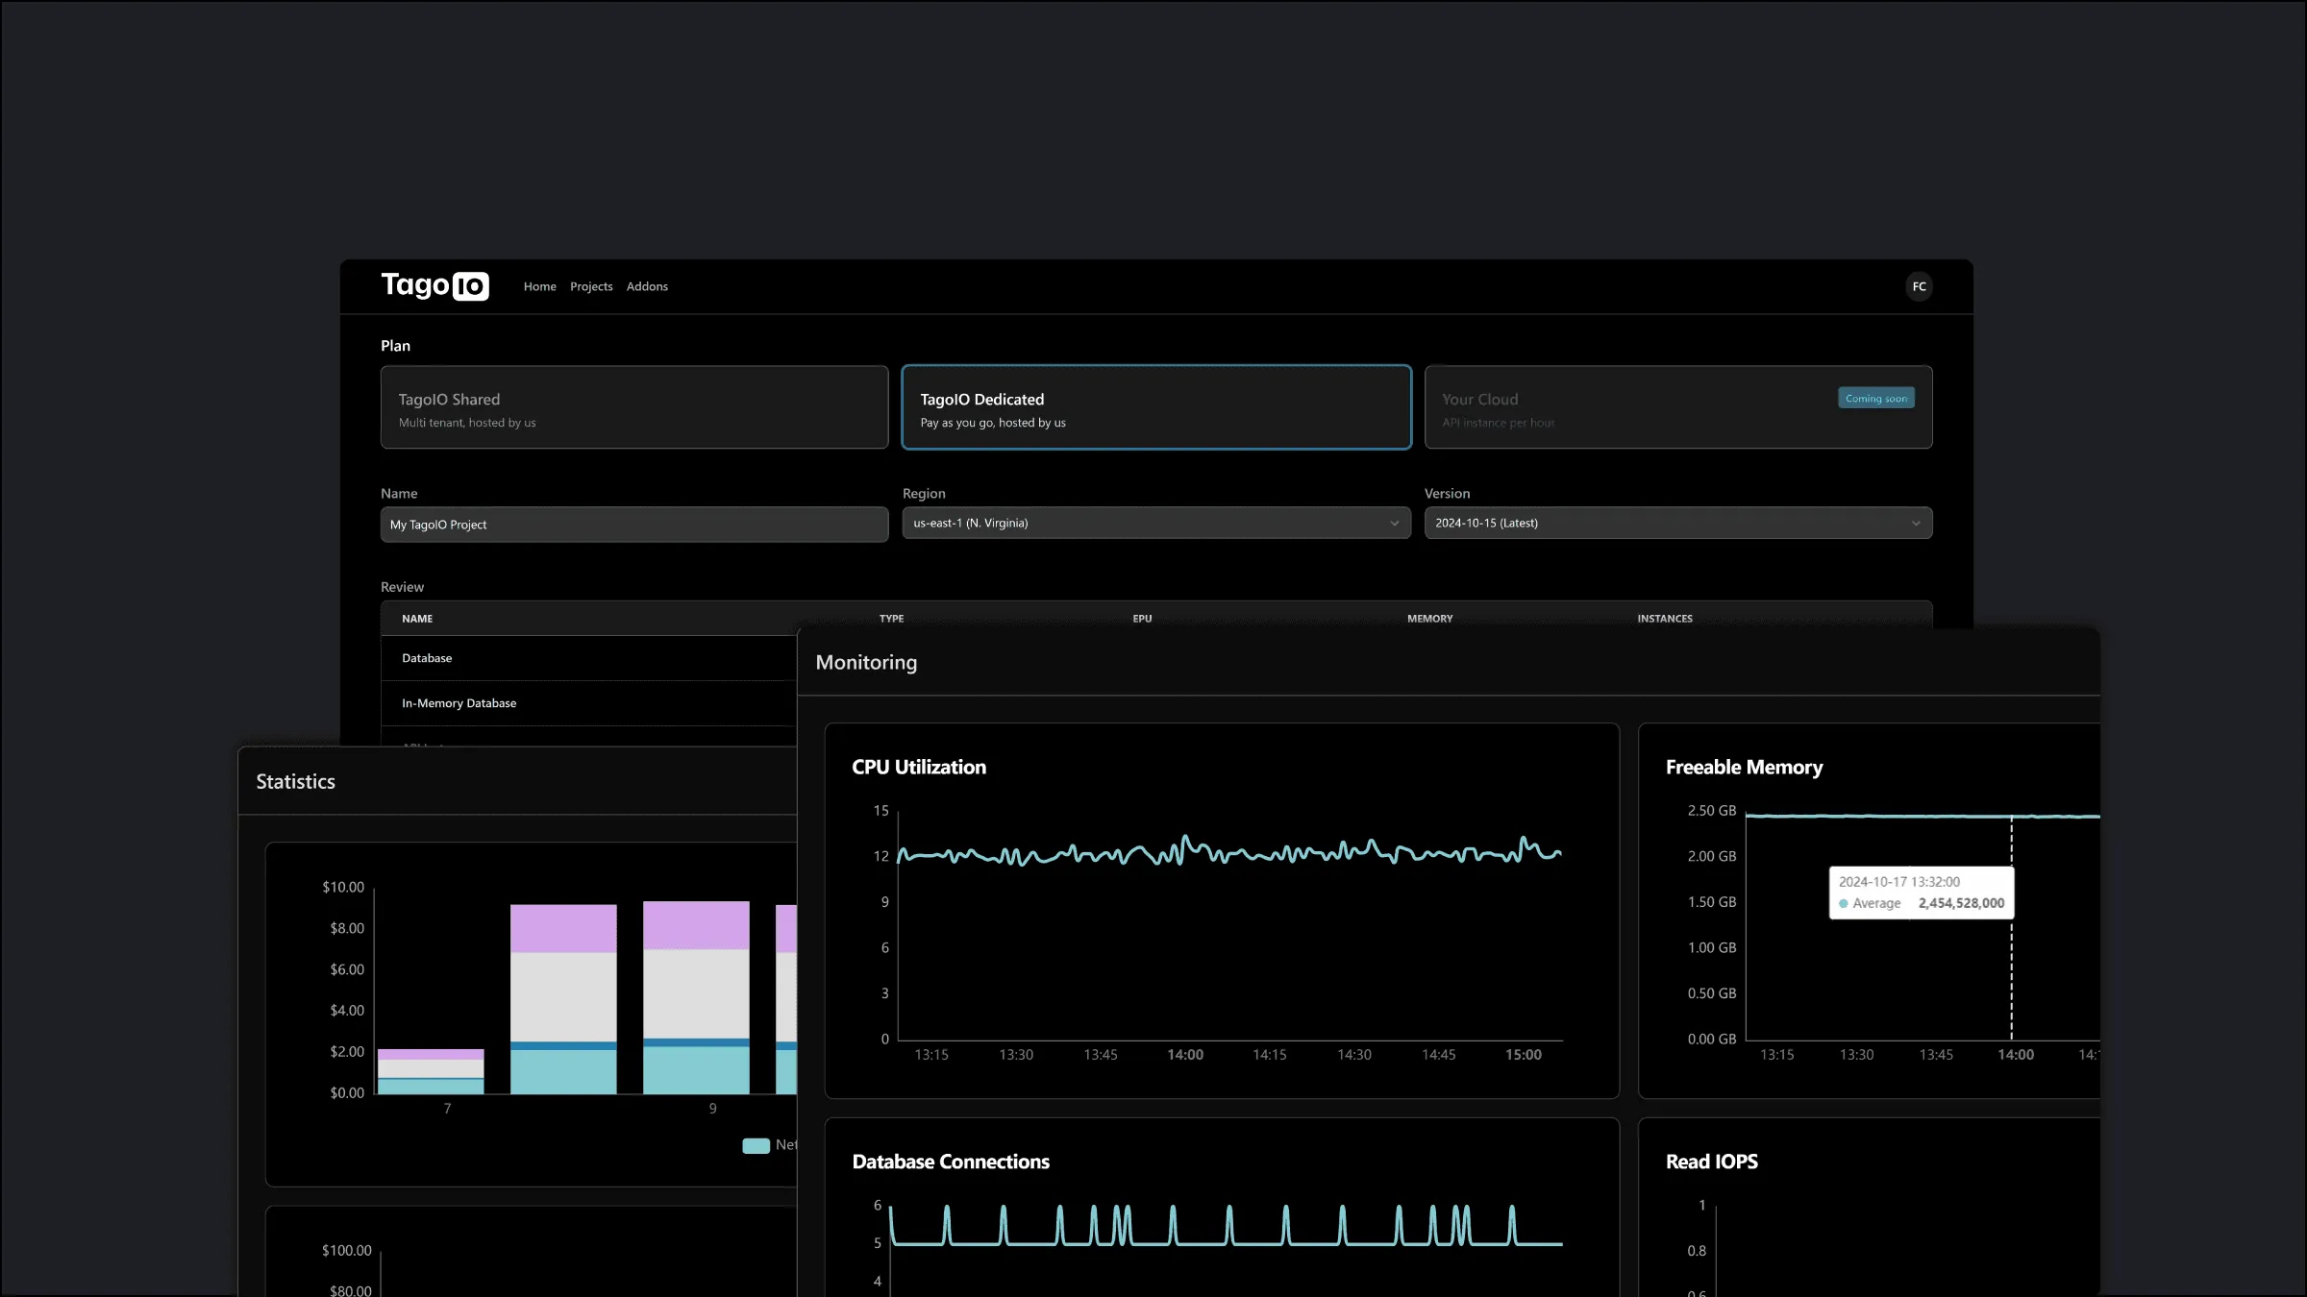The width and height of the screenshot is (2307, 1297).
Task: Open the FC user account avatar menu
Action: [1919, 285]
